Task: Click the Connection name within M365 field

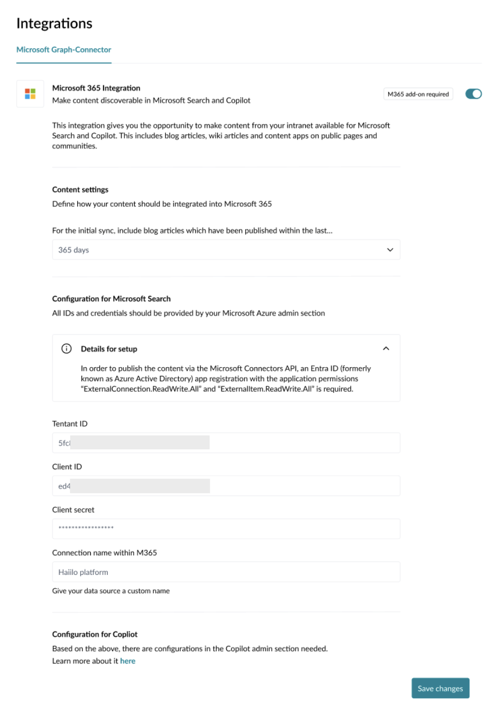Action: click(x=225, y=572)
